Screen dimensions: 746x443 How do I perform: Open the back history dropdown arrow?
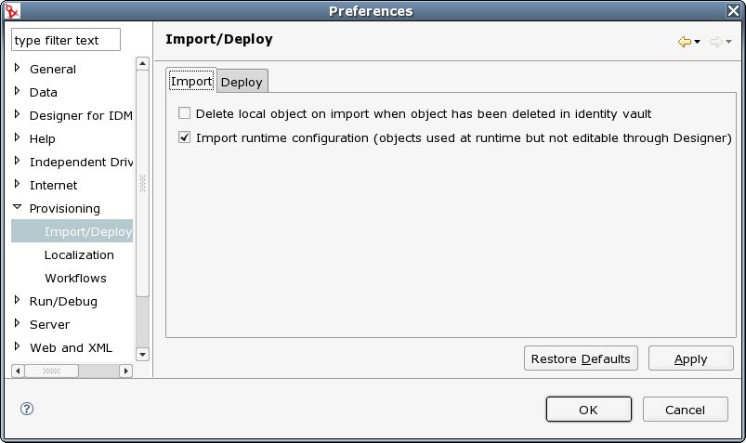click(698, 42)
